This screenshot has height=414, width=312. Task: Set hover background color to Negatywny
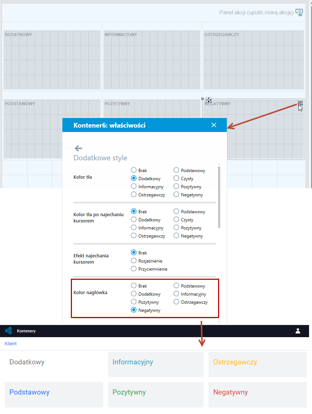tap(176, 236)
